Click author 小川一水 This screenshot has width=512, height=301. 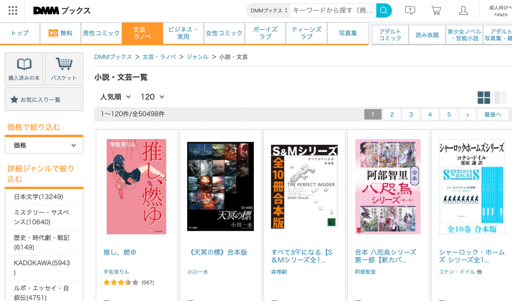pyautogui.click(x=197, y=272)
